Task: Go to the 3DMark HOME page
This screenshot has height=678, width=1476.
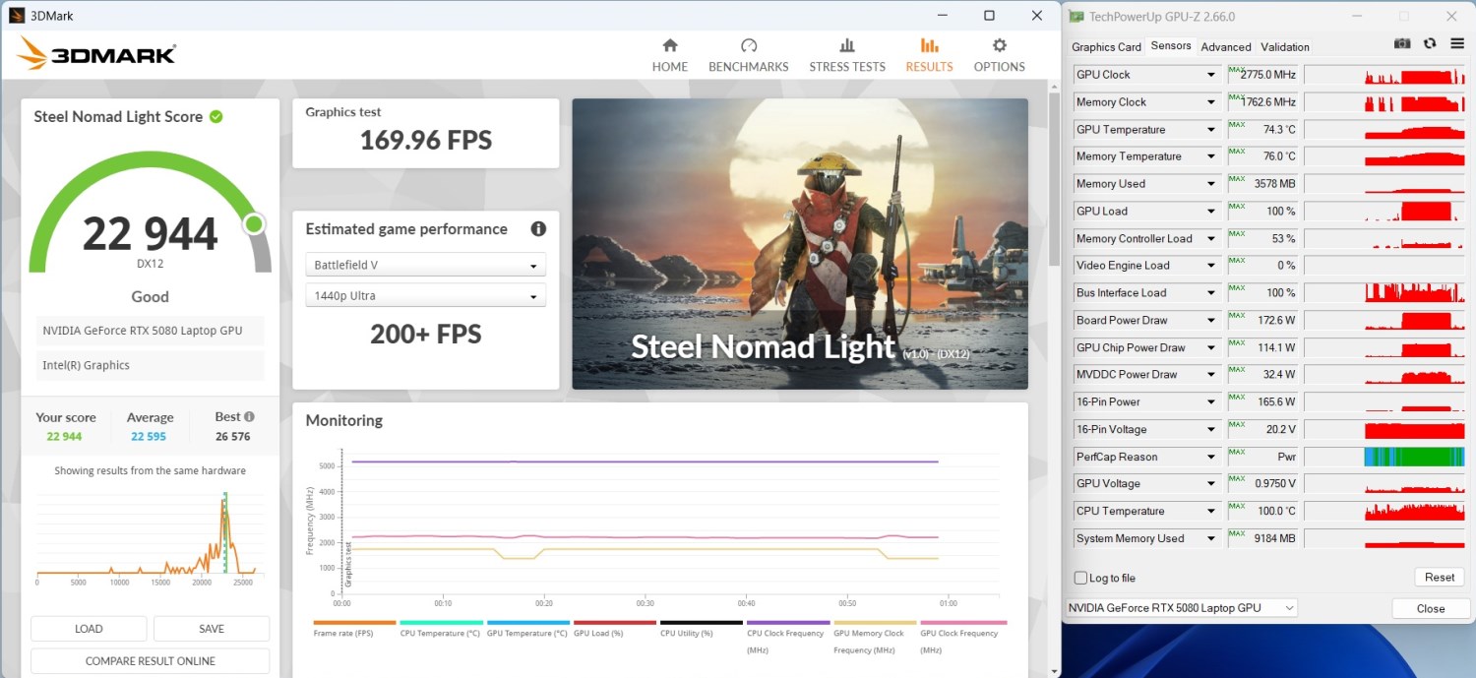Action: (x=670, y=55)
